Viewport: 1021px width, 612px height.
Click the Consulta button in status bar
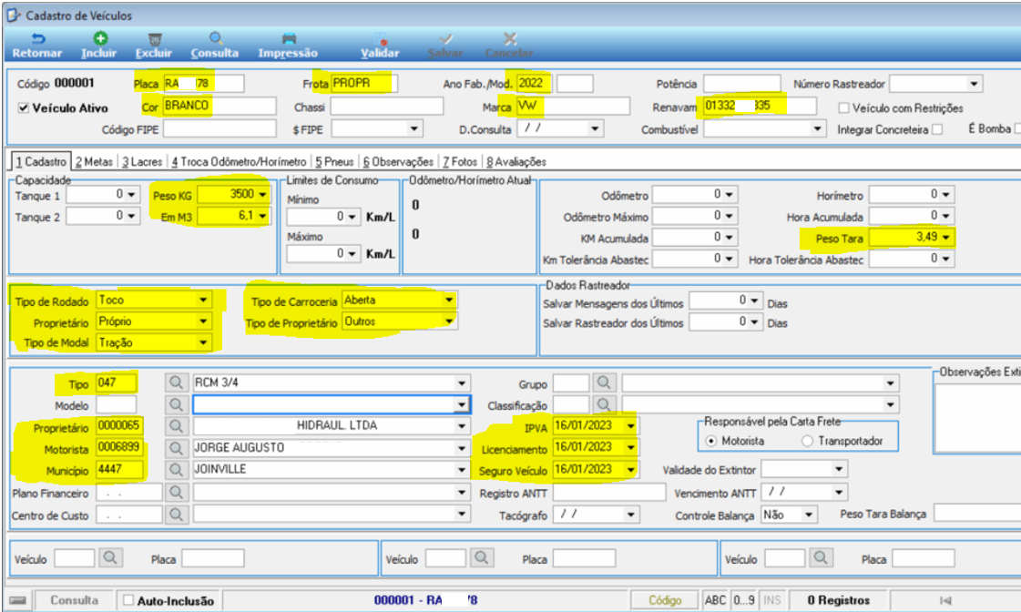pyautogui.click(x=75, y=600)
